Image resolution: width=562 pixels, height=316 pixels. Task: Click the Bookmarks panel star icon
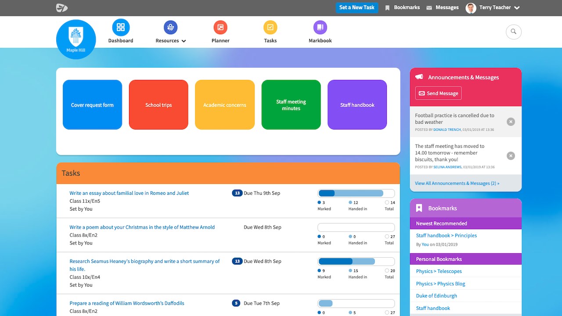click(x=419, y=208)
